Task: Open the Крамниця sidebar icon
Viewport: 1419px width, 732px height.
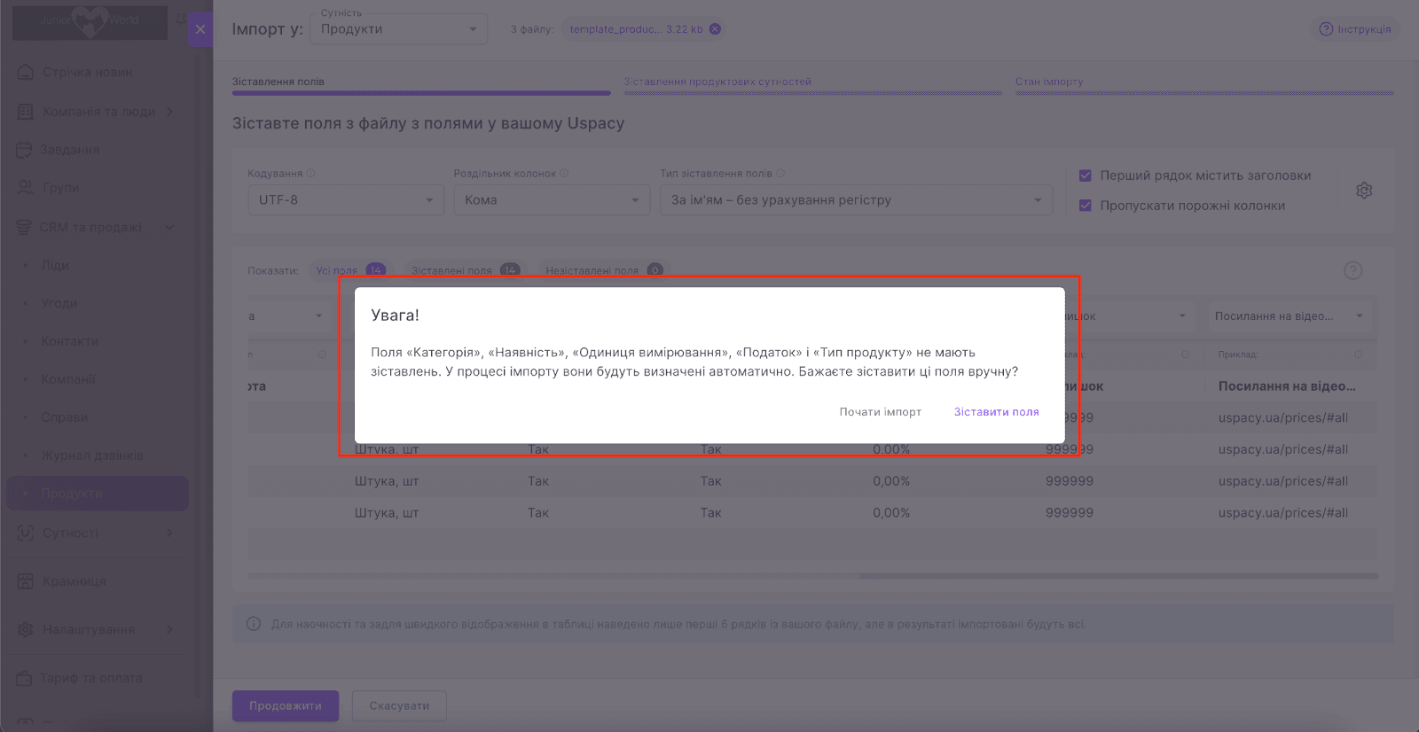Action: point(26,581)
